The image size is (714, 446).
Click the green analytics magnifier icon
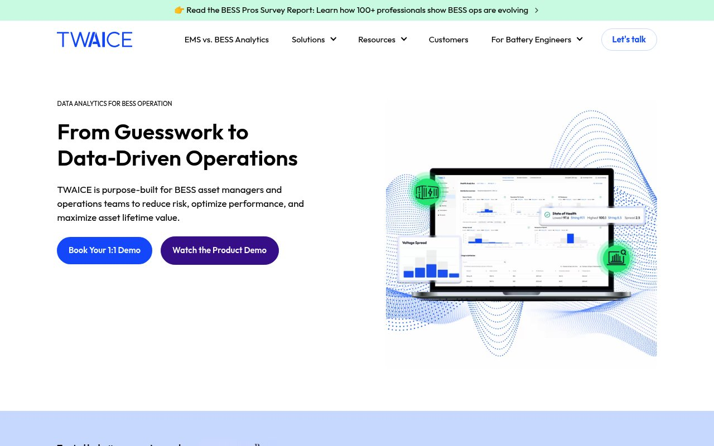tap(616, 258)
